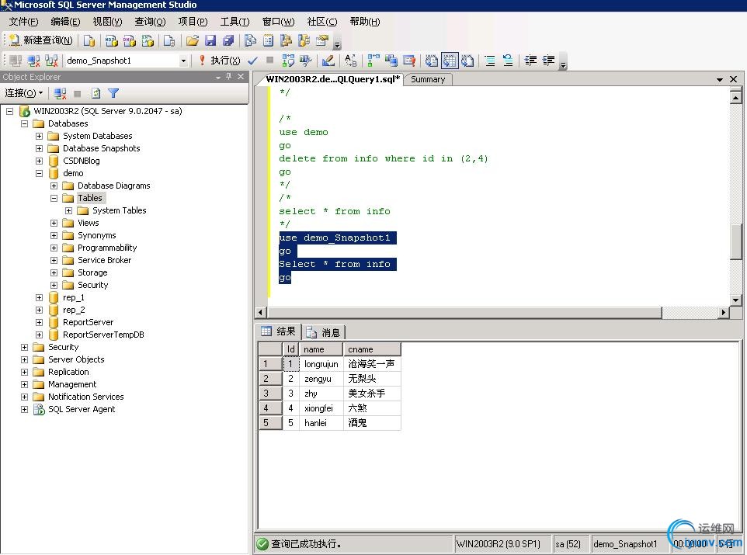This screenshot has height=555, width=747.
Task: Expand the ReportServer database node
Action: (39, 322)
